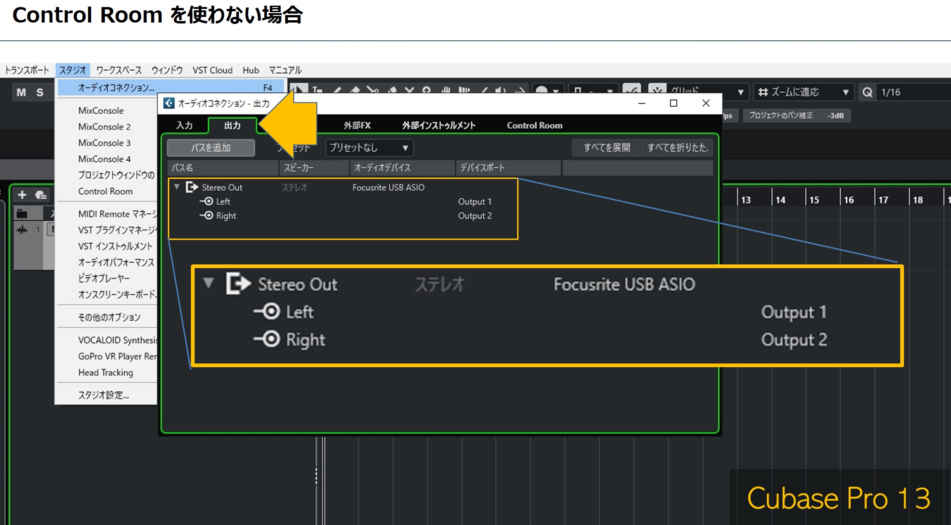Switch to the 外部インストゥルメント tab
Viewport: 951px width, 525px height.
pyautogui.click(x=439, y=125)
